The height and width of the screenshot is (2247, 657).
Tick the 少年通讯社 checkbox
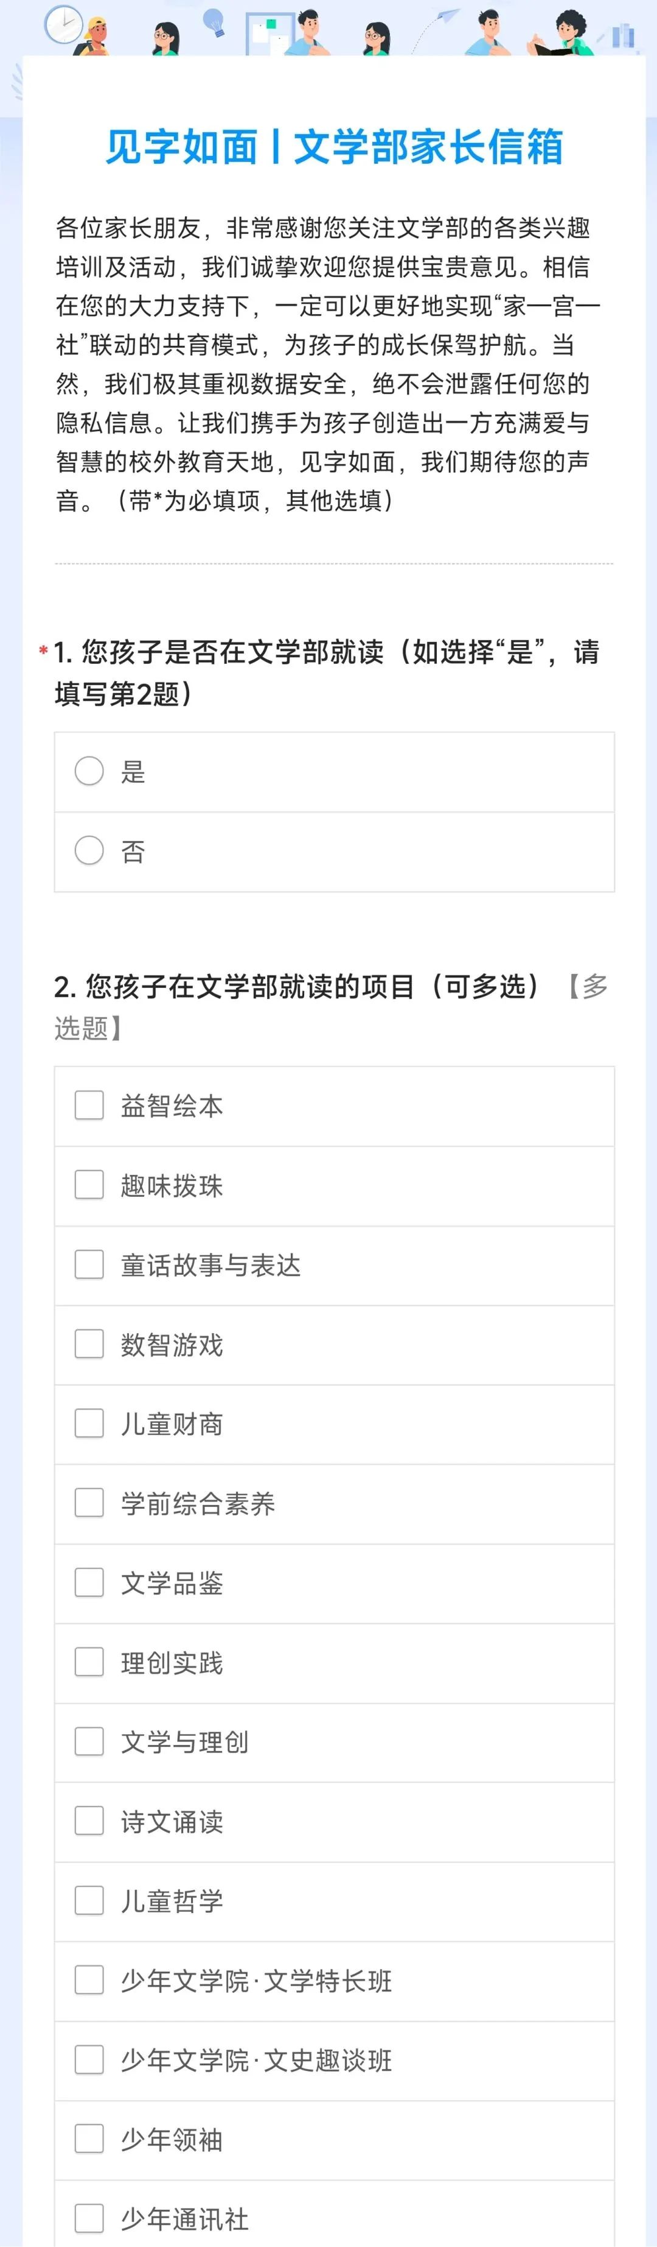click(89, 2218)
